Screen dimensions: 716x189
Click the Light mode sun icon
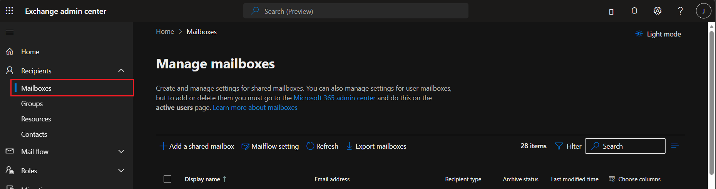pyautogui.click(x=639, y=34)
